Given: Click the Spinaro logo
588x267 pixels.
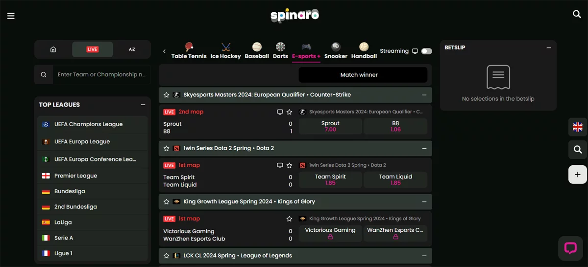Looking at the screenshot, I should 294,16.
